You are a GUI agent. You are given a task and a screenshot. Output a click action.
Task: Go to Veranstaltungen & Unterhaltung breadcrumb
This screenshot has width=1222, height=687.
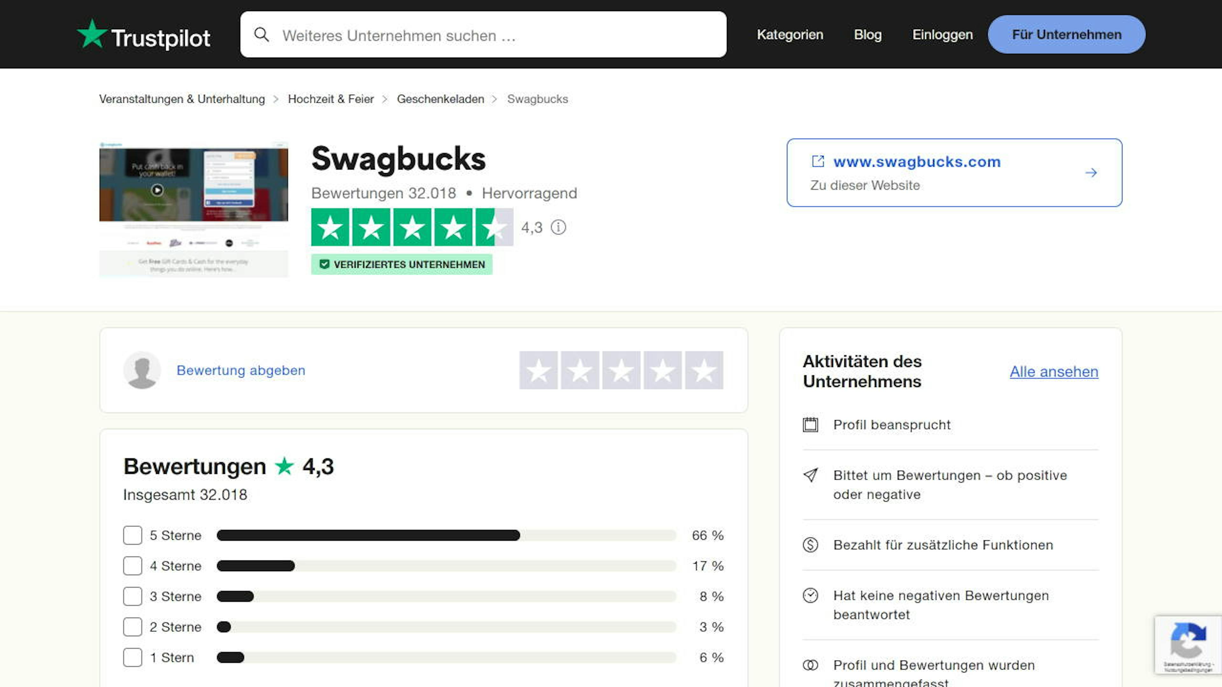[182, 99]
